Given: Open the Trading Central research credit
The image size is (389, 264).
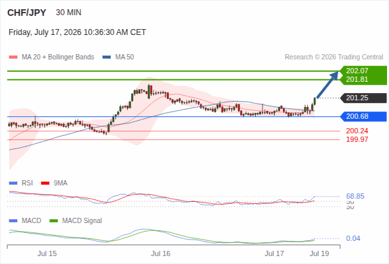Looking at the screenshot, I should click(x=334, y=57).
